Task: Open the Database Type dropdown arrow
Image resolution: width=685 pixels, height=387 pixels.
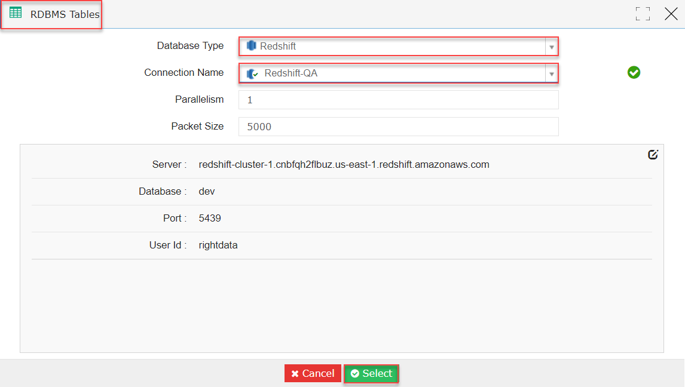Action: 551,47
